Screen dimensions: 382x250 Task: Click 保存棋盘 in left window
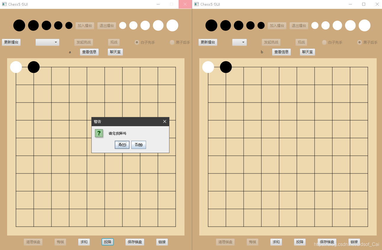[x=135, y=242]
